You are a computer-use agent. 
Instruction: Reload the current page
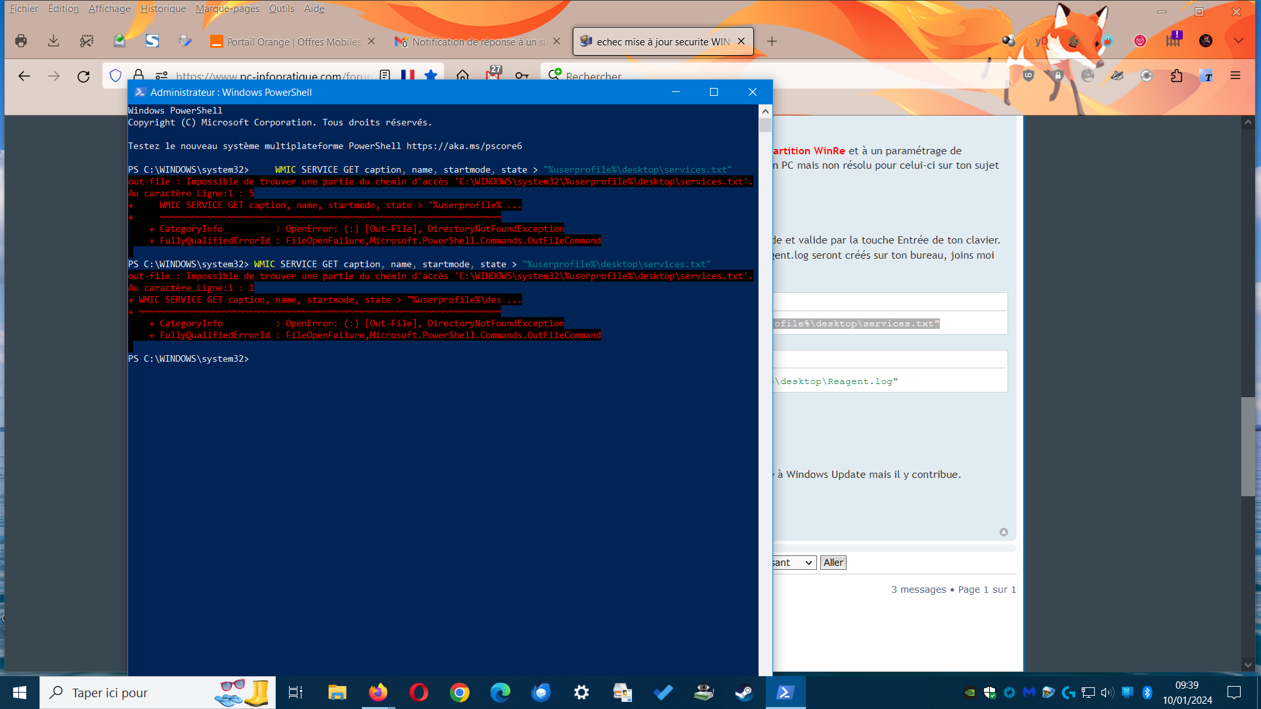83,76
